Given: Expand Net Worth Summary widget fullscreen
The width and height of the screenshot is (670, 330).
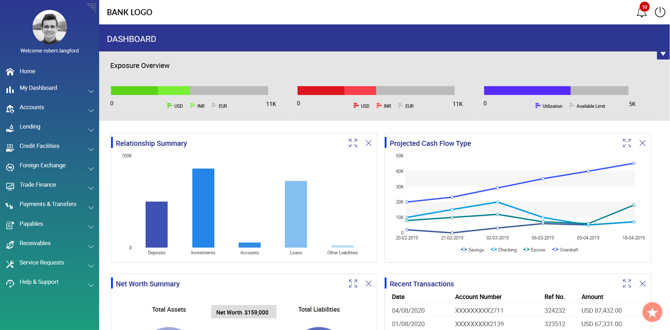Looking at the screenshot, I should [353, 284].
